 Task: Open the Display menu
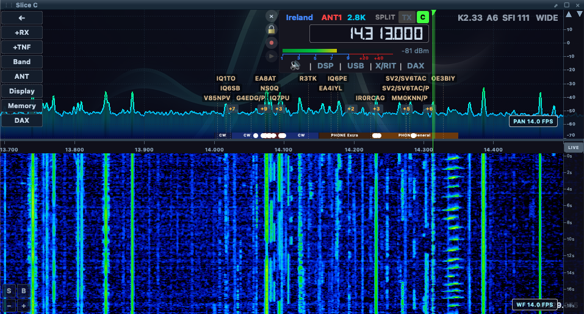(21, 91)
